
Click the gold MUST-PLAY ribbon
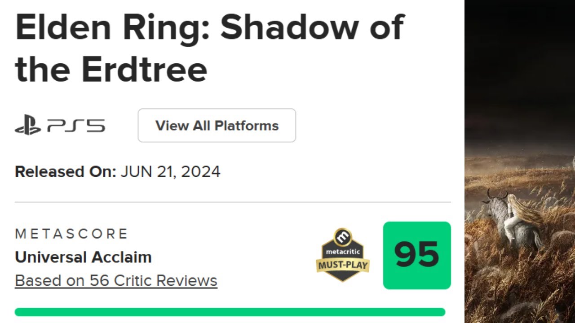[343, 266]
